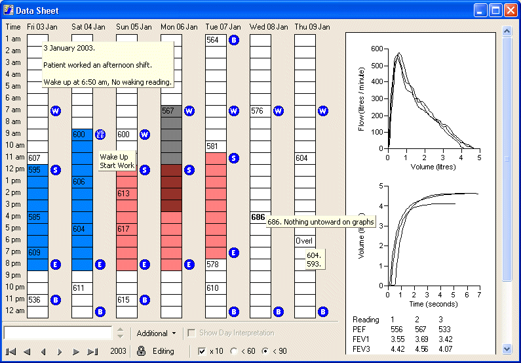
Task: Click the padlock Editing icon
Action: pyautogui.click(x=141, y=351)
